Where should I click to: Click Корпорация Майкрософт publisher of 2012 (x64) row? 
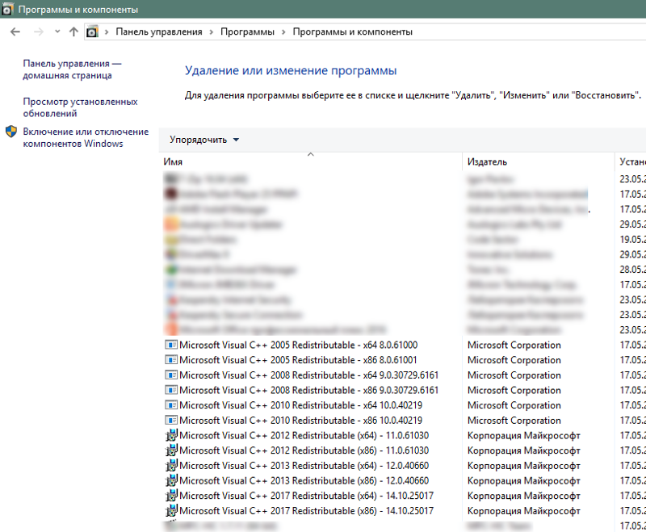(523, 435)
